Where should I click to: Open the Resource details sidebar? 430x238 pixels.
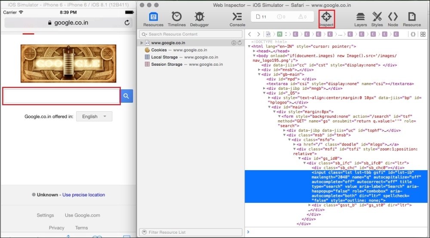coord(412,19)
